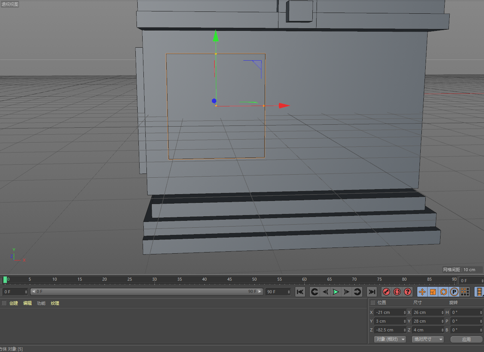Image resolution: width=484 pixels, height=352 pixels.
Task: Click the rotation H value stepper arrows
Action: pyautogui.click(x=481, y=312)
